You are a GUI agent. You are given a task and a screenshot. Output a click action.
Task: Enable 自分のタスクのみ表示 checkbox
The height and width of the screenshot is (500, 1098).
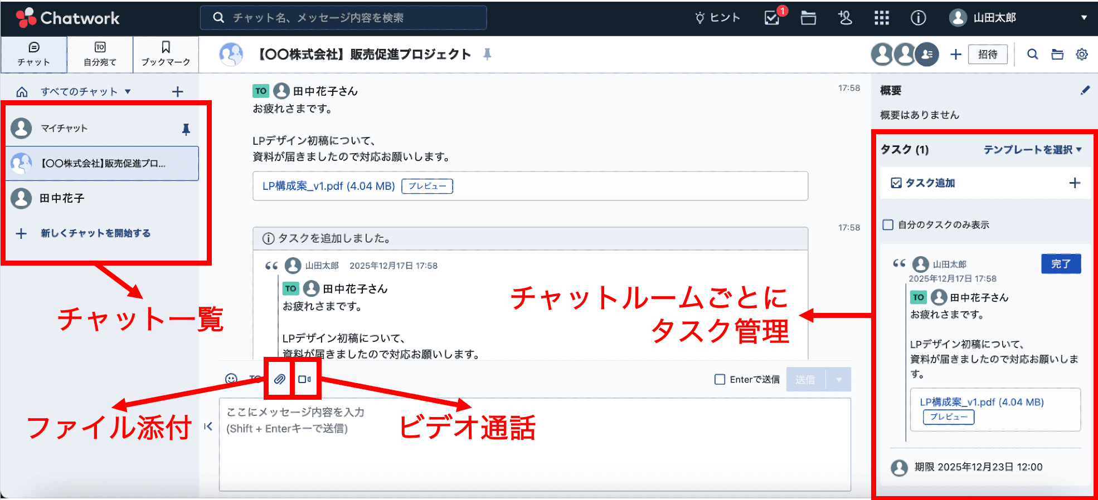888,224
